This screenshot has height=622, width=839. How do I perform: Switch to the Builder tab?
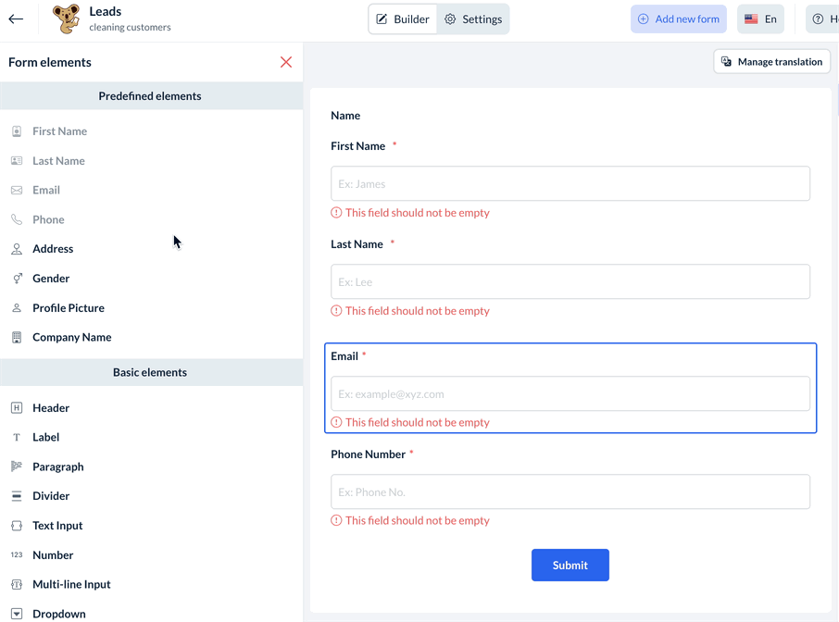(403, 19)
